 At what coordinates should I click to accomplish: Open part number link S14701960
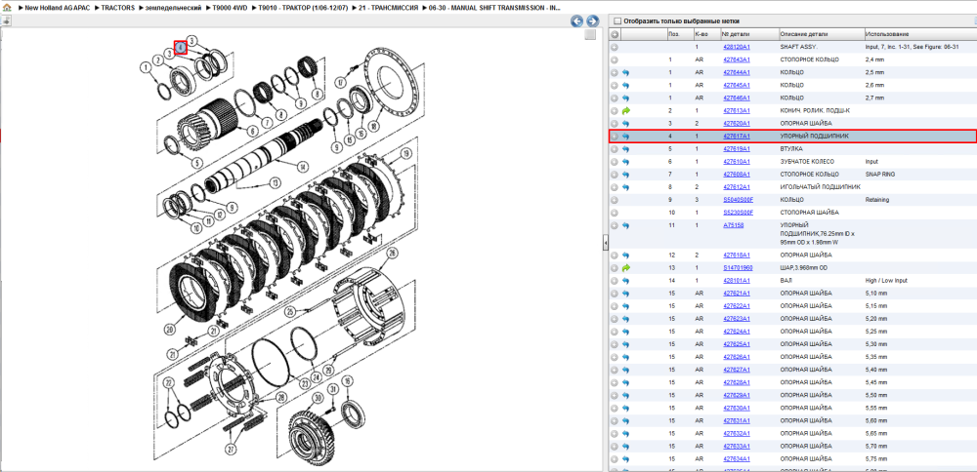[738, 268]
